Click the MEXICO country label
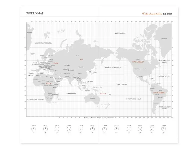The height and width of the screenshot is (148, 187). click(x=141, y=77)
